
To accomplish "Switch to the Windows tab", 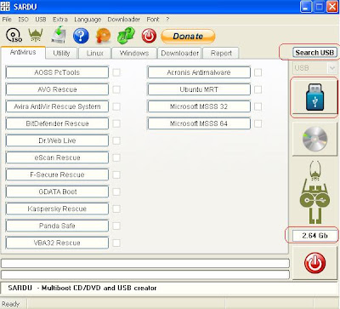I will 134,53.
